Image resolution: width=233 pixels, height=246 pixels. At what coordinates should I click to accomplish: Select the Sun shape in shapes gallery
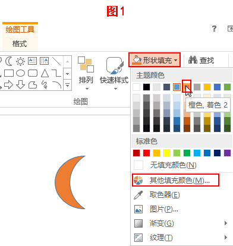pos(20,61)
